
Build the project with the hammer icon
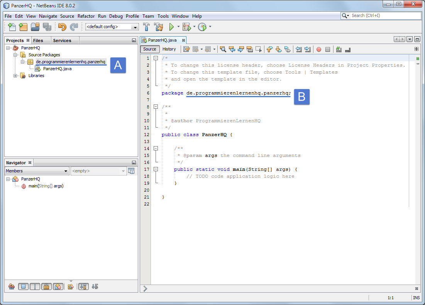click(x=146, y=27)
